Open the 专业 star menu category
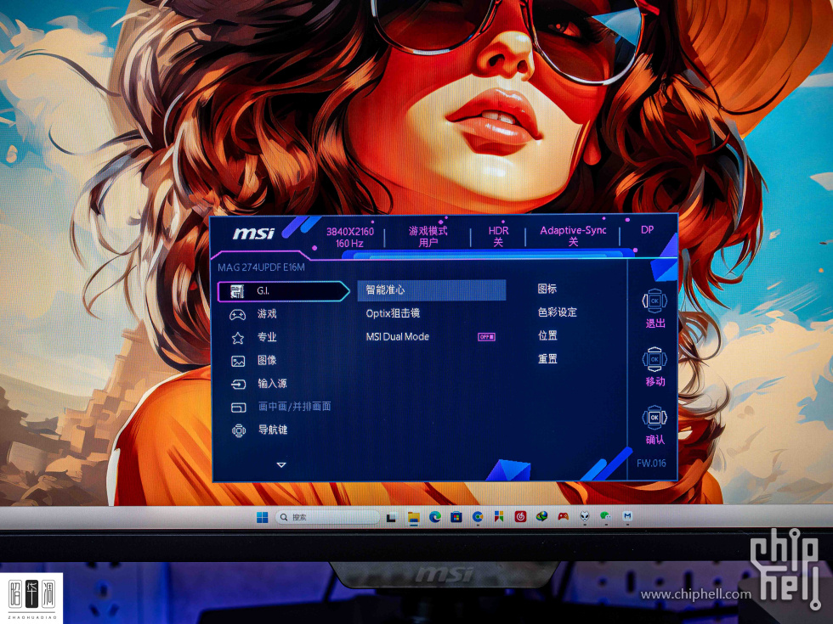 [253, 338]
